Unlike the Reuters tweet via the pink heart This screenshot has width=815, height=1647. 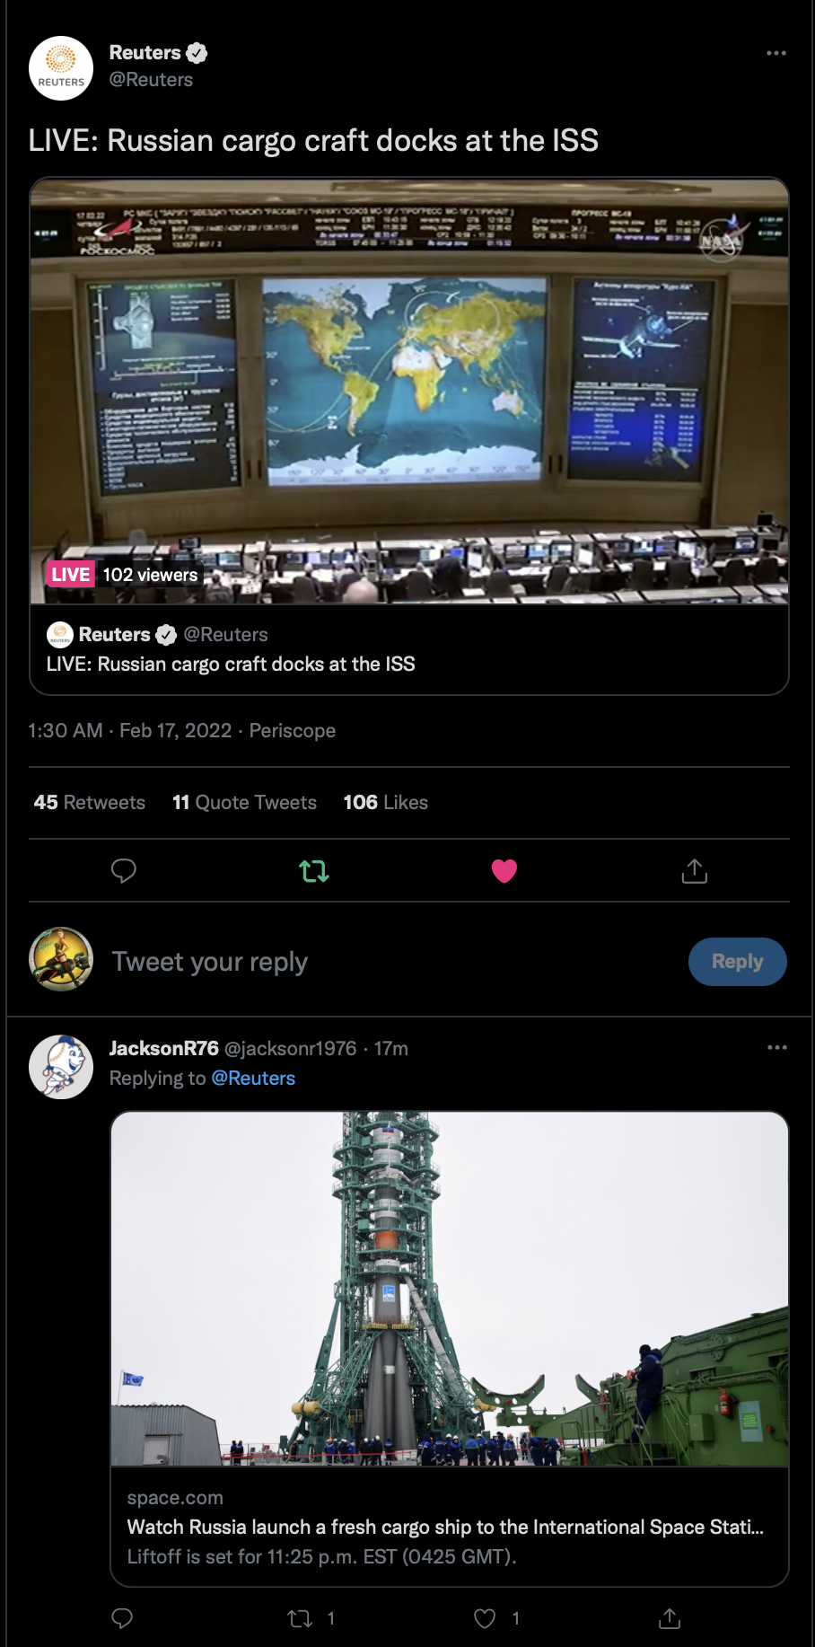click(504, 870)
